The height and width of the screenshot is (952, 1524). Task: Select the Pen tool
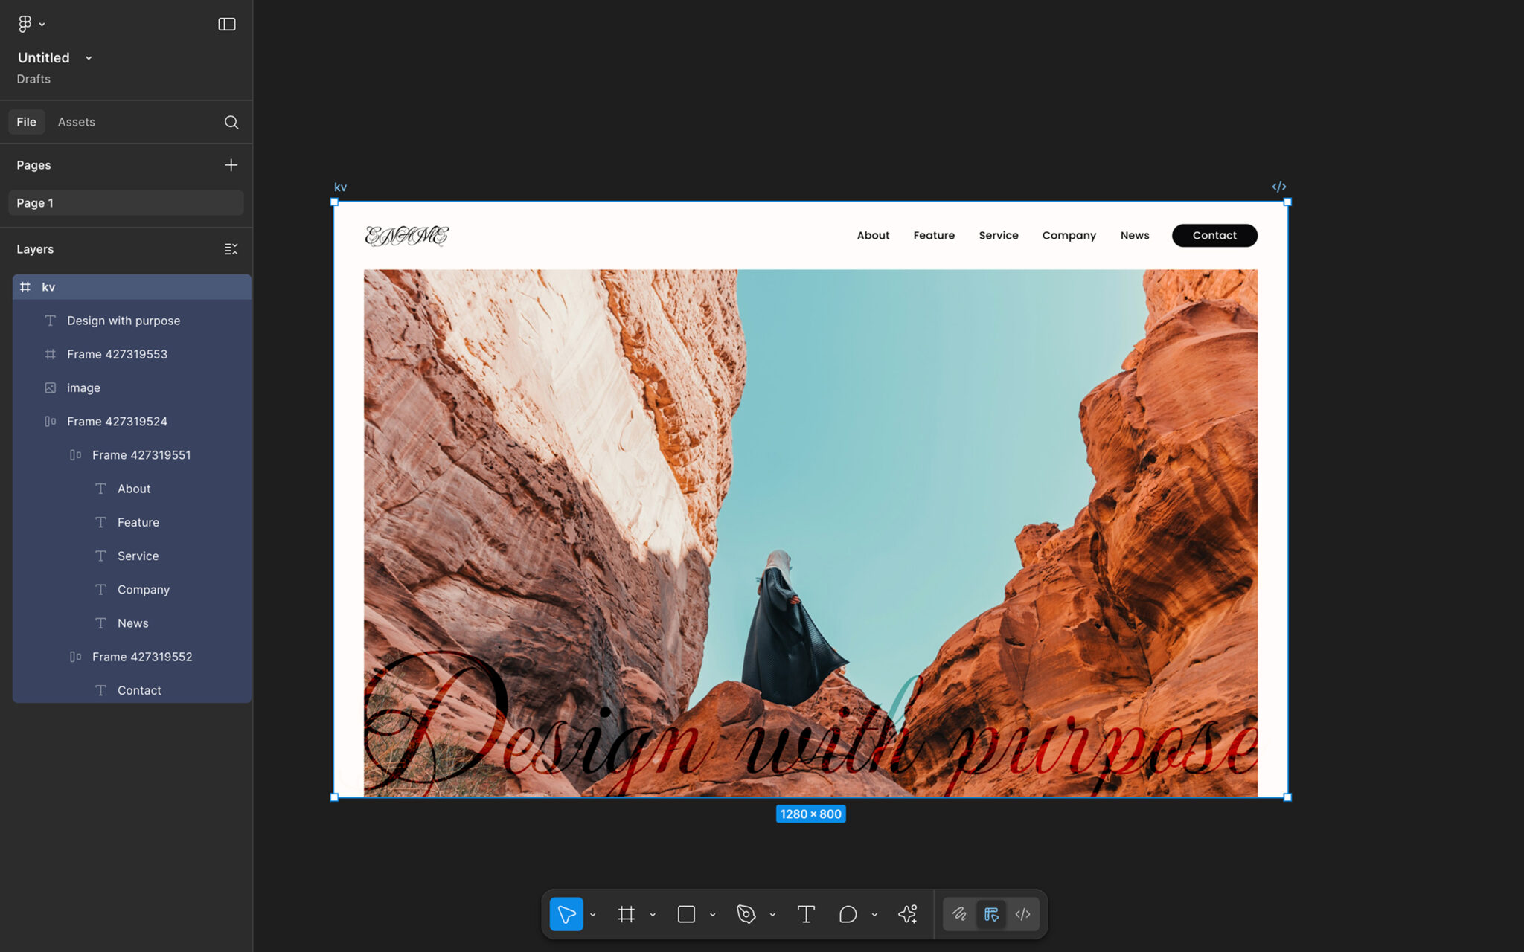coord(746,914)
